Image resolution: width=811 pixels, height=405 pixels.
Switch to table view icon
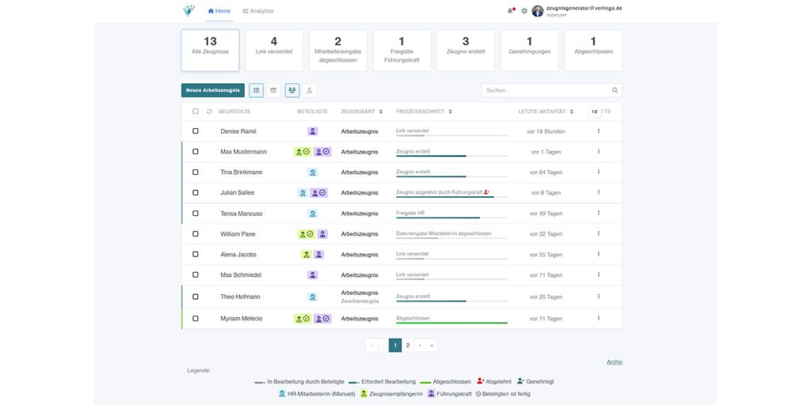[273, 90]
